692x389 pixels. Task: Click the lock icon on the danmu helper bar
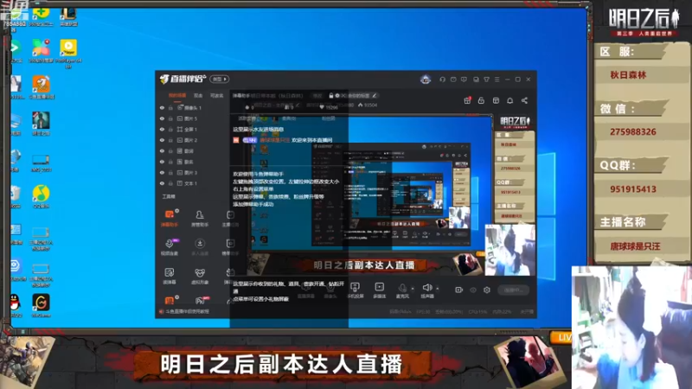(x=331, y=95)
